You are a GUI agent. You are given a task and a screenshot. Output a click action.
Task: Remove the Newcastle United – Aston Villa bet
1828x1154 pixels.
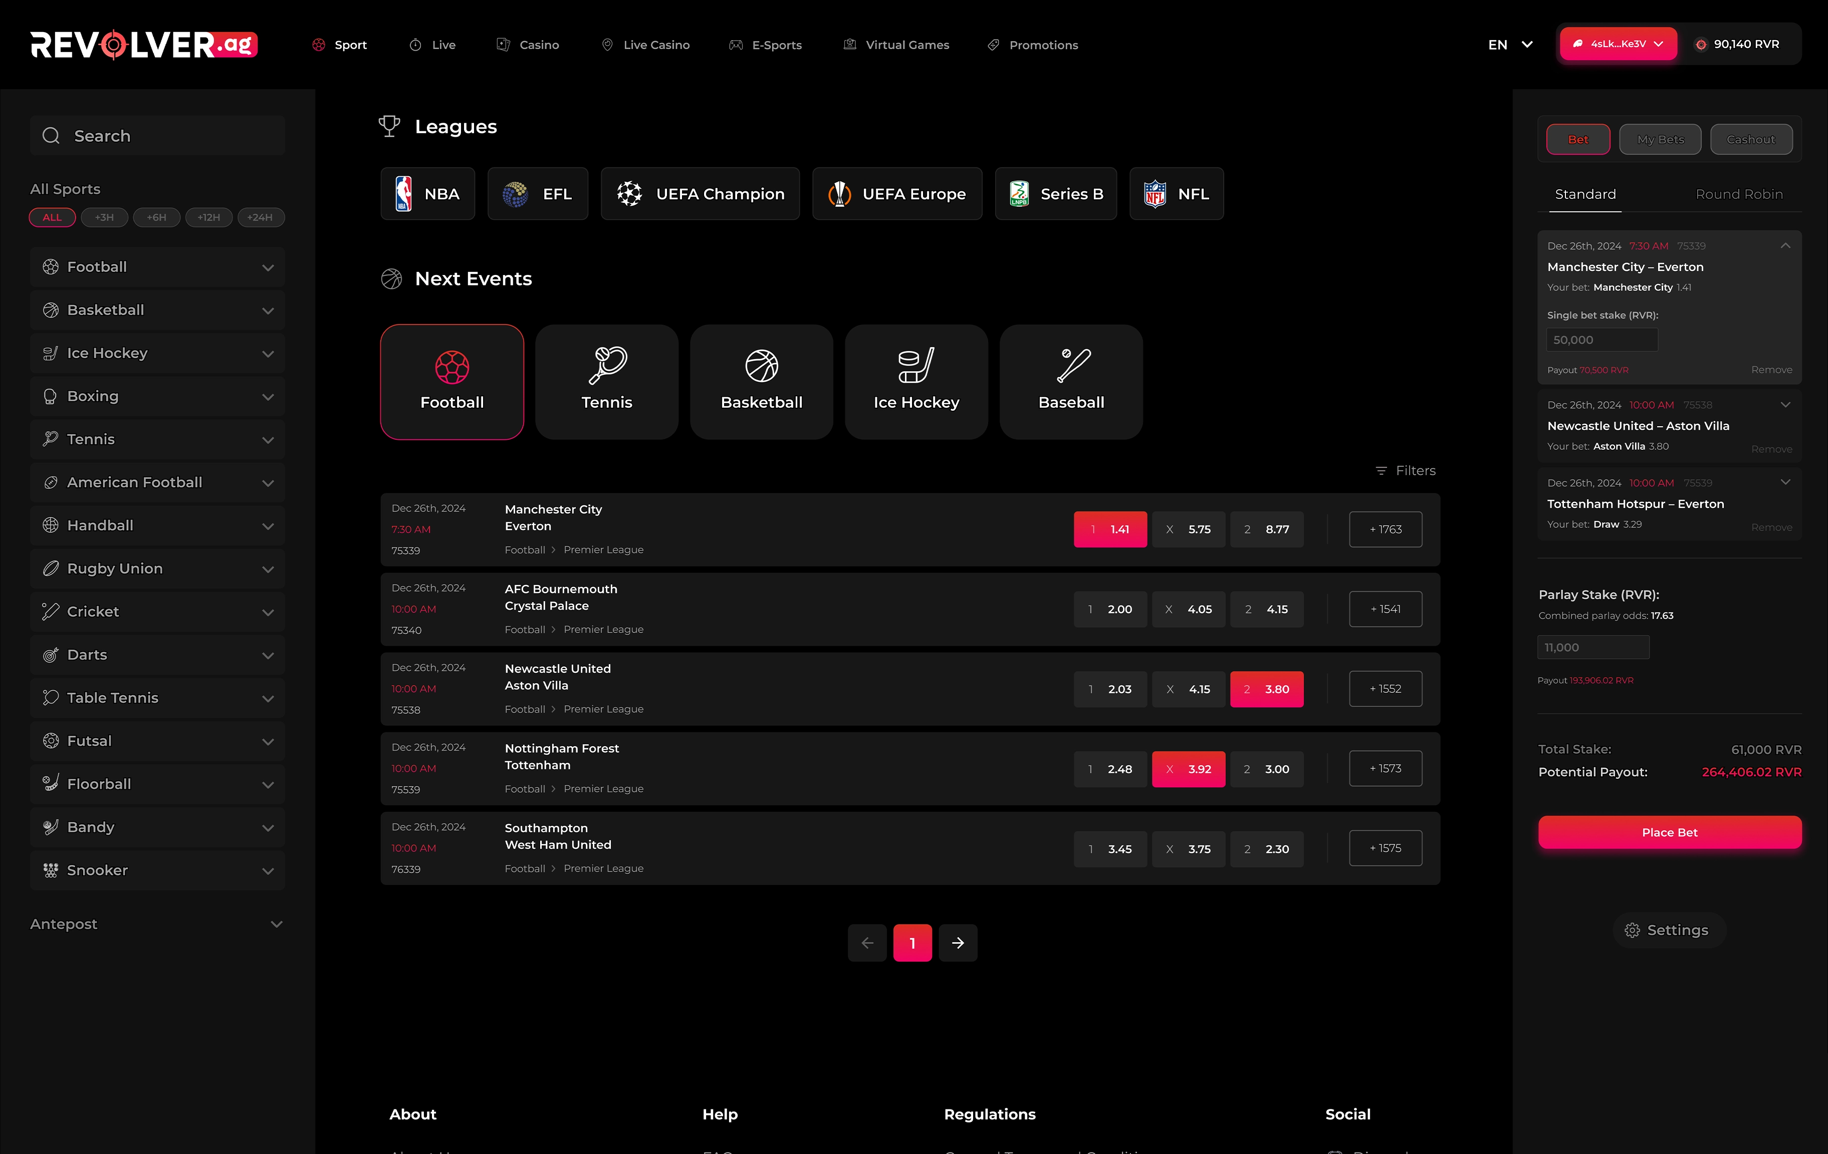(1771, 449)
